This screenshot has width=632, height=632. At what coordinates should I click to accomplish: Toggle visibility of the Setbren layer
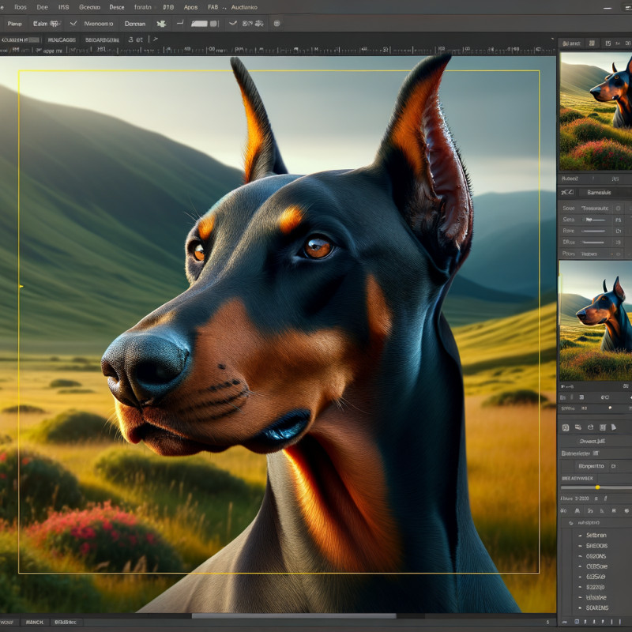click(x=580, y=535)
